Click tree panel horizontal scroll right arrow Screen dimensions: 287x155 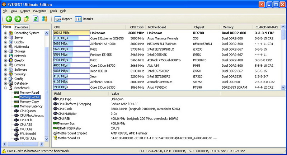pyautogui.click(x=42, y=144)
